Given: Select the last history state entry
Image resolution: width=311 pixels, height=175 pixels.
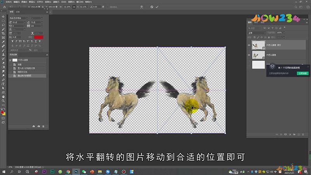Looking at the screenshot, I should coord(28,76).
